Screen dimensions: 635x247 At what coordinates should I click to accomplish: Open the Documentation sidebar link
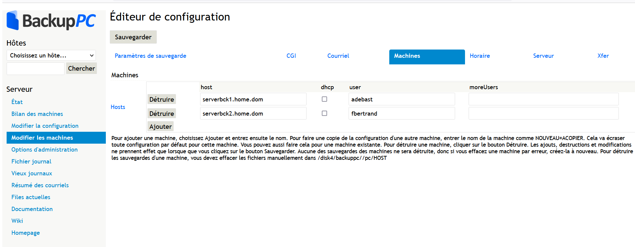click(32, 209)
